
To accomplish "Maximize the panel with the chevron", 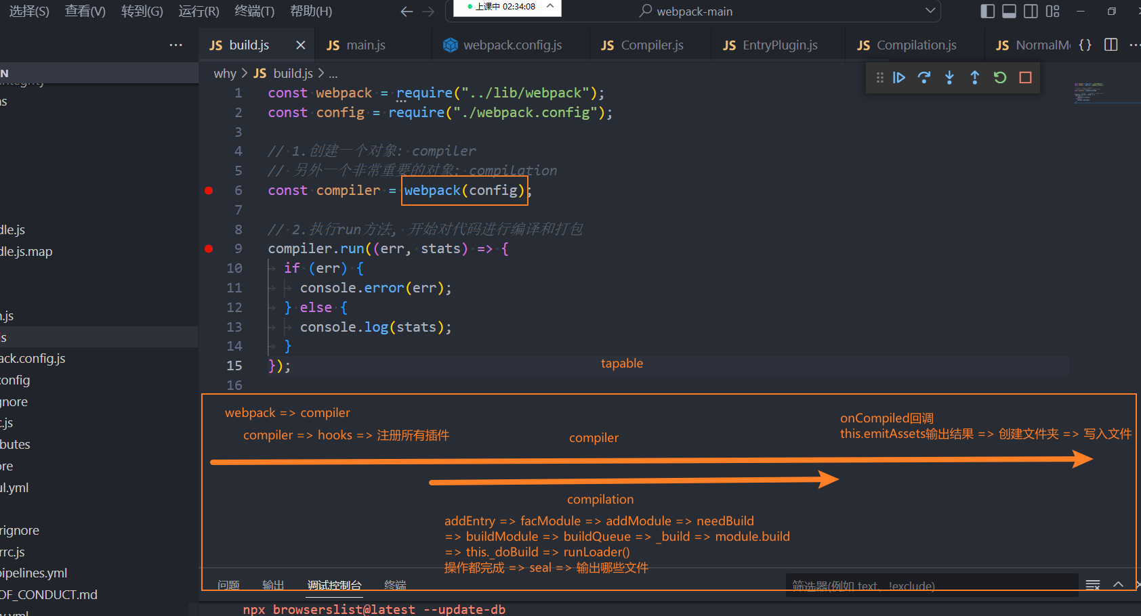I will (1118, 584).
